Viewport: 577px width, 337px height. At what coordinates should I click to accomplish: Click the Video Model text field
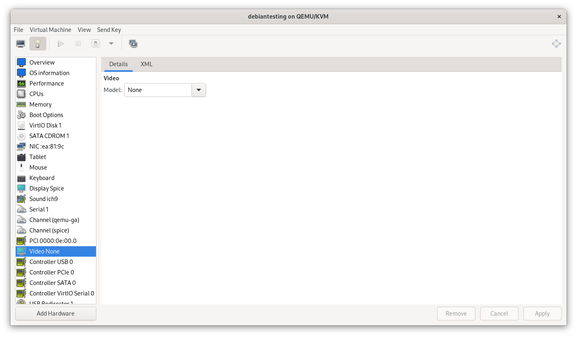pos(158,90)
